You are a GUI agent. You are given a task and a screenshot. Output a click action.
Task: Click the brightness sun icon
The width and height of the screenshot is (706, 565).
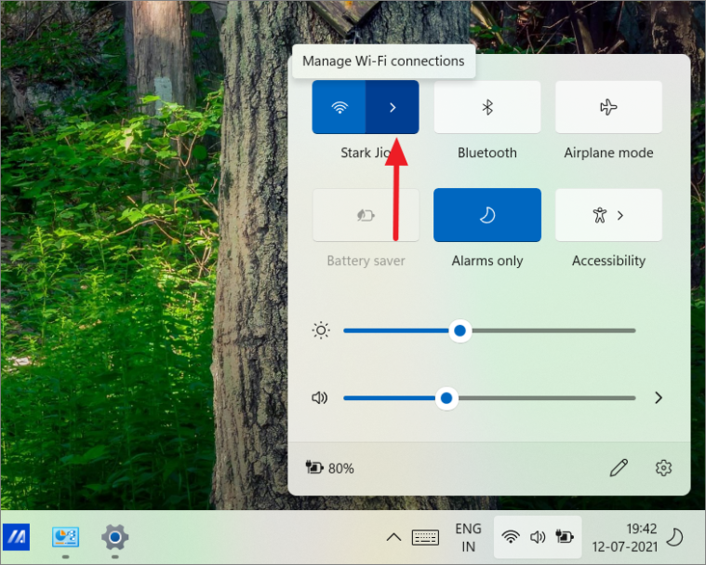coord(321,330)
